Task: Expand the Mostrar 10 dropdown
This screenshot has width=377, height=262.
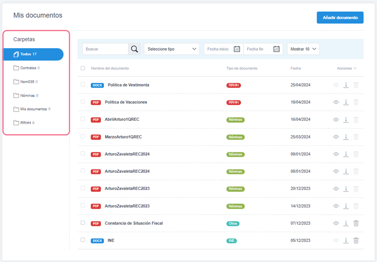Action: (303, 49)
